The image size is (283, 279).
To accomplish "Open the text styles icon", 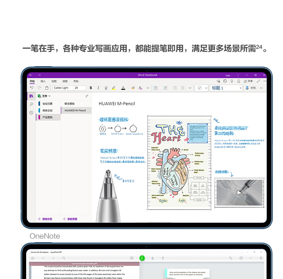I will (141, 88).
